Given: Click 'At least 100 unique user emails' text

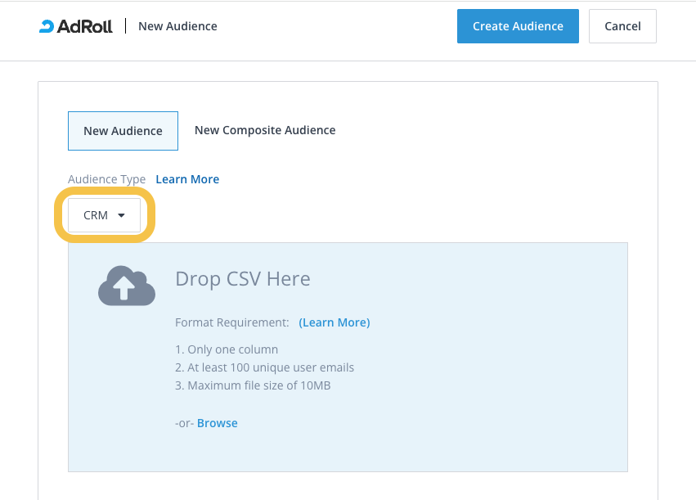Looking at the screenshot, I should point(264,367).
